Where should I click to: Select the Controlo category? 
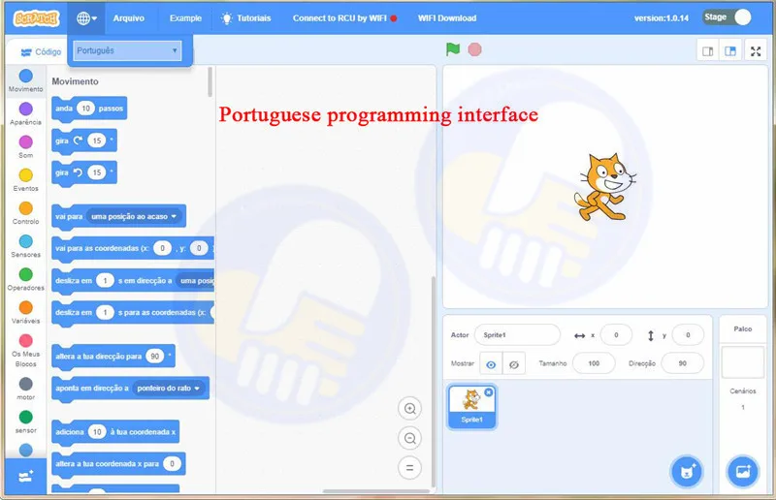point(26,213)
